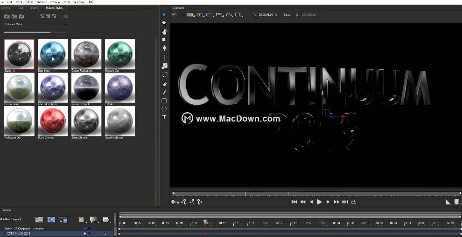Collapse the CONTINUUM 2019 track
Image resolution: width=462 pixels, height=237 pixels.
(x=4, y=234)
